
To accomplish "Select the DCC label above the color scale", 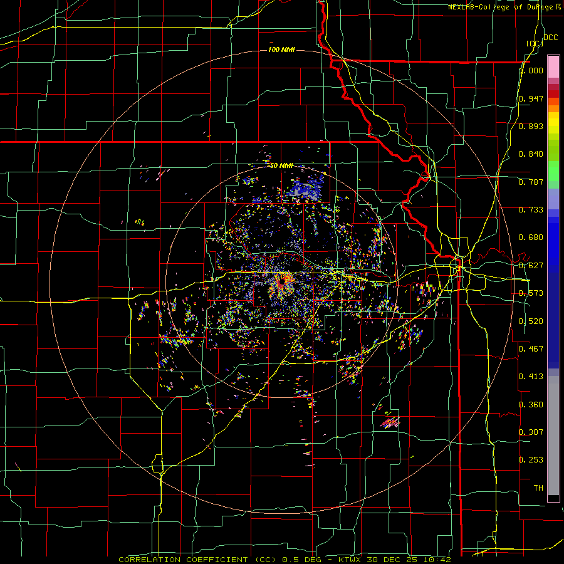I will [550, 38].
